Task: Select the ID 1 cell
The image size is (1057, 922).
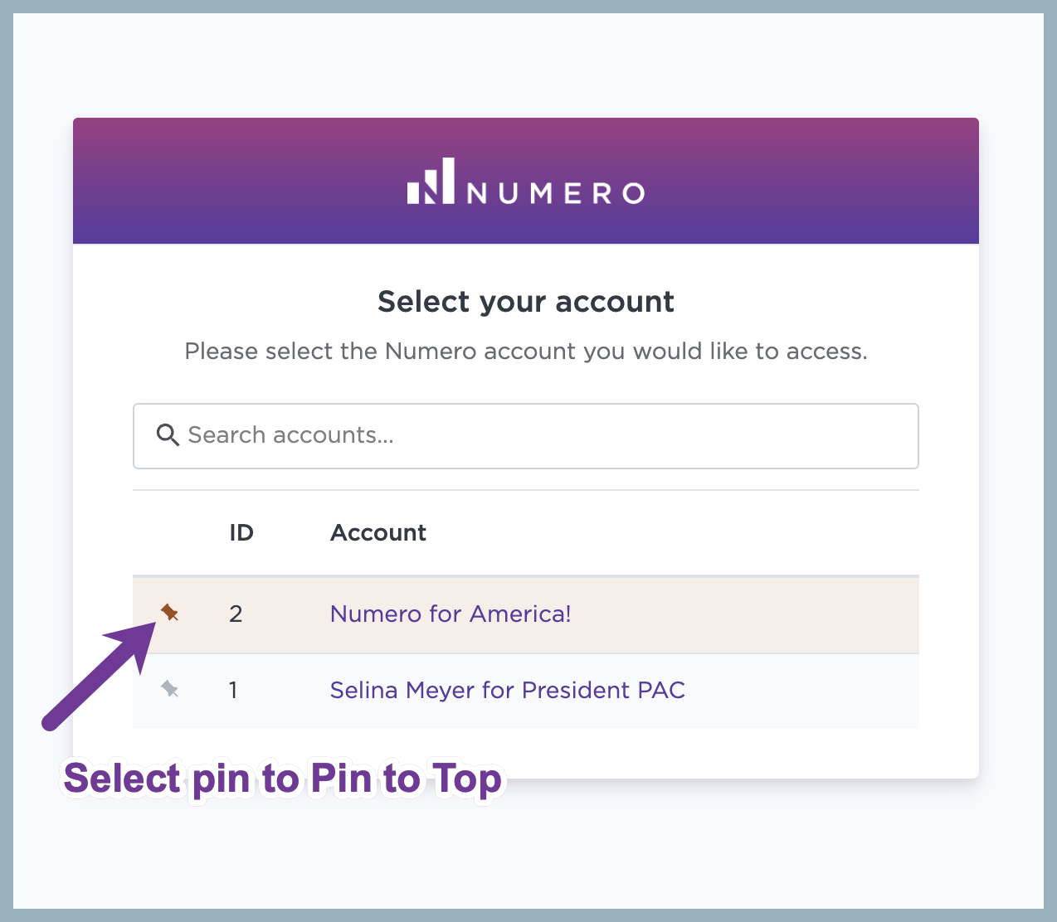Action: [x=234, y=690]
